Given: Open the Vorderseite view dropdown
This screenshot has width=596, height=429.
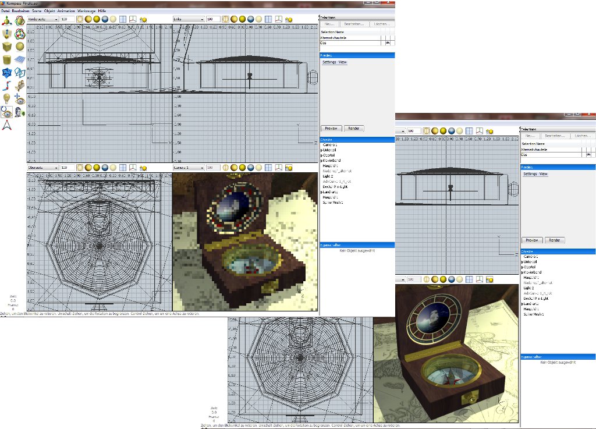Looking at the screenshot, I should pos(42,19).
